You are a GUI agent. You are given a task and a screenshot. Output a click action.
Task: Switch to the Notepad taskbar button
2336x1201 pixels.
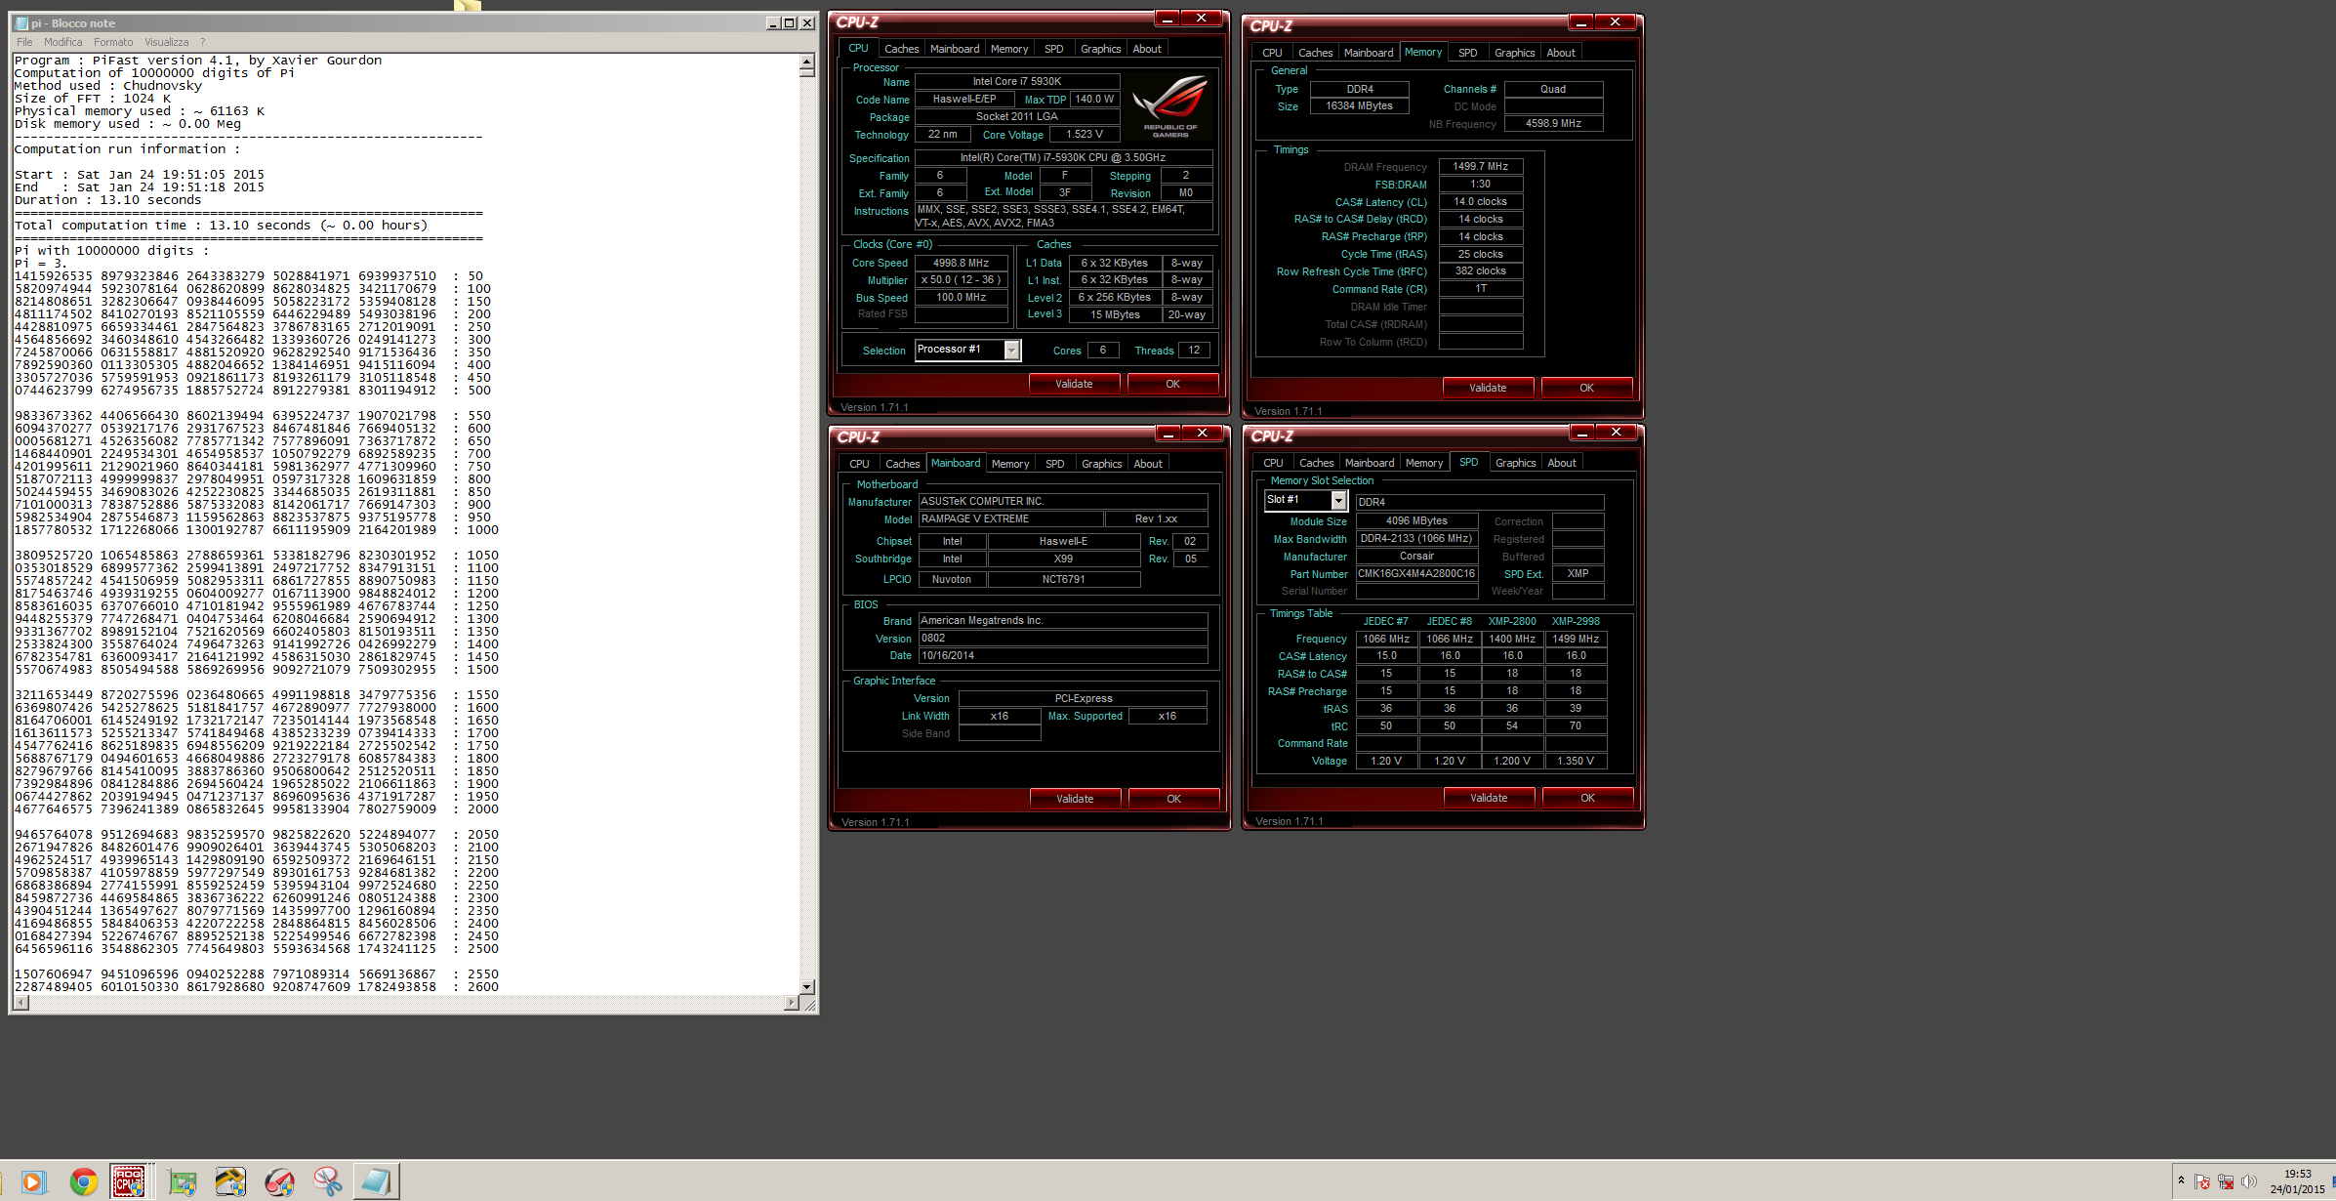tap(376, 1181)
